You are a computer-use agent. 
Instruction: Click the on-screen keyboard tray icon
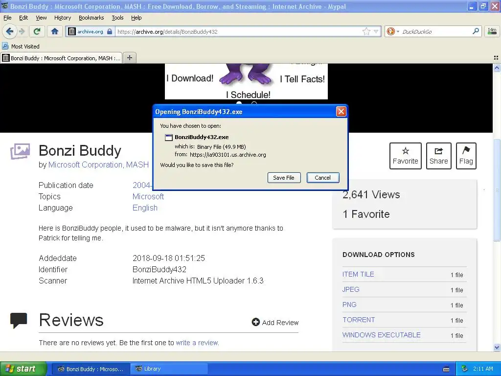coord(446,369)
